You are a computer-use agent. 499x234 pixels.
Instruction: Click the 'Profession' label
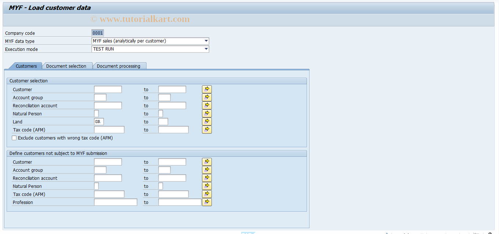23,202
